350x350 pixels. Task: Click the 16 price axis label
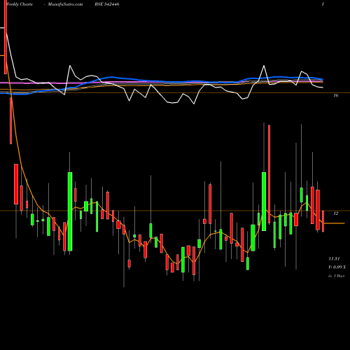click(x=336, y=95)
